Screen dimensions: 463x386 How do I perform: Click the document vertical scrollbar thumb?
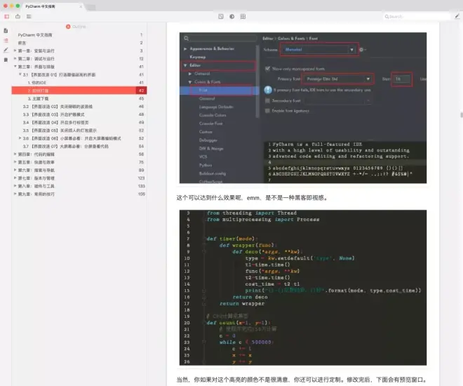(x=461, y=114)
